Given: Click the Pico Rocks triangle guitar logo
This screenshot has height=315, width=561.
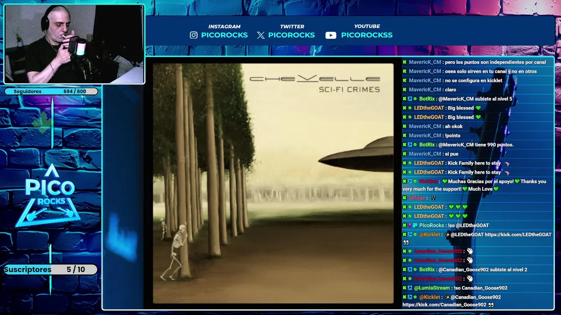Looking at the screenshot, I should point(50,196).
